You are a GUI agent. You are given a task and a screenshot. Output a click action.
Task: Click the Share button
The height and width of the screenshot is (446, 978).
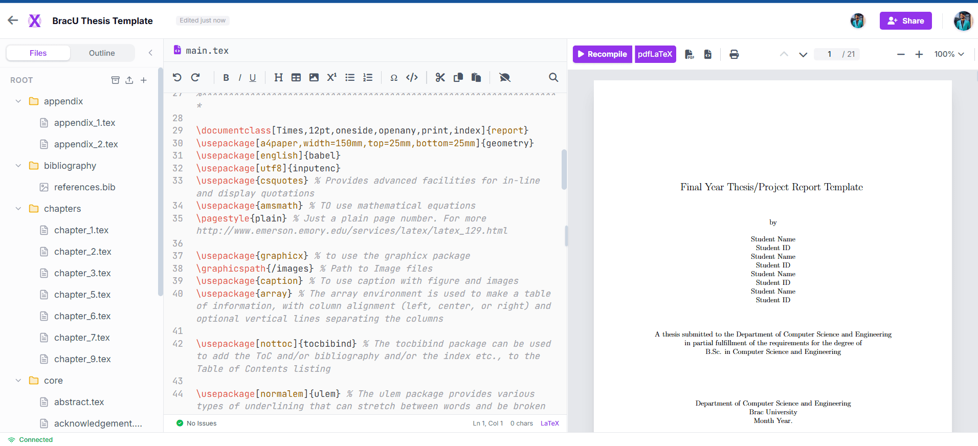point(906,21)
